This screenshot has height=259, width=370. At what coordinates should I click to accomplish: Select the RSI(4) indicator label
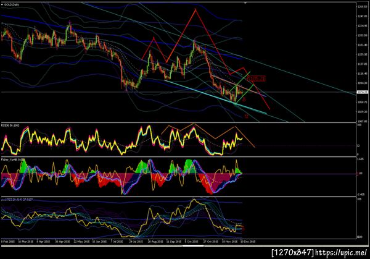tap(10, 125)
